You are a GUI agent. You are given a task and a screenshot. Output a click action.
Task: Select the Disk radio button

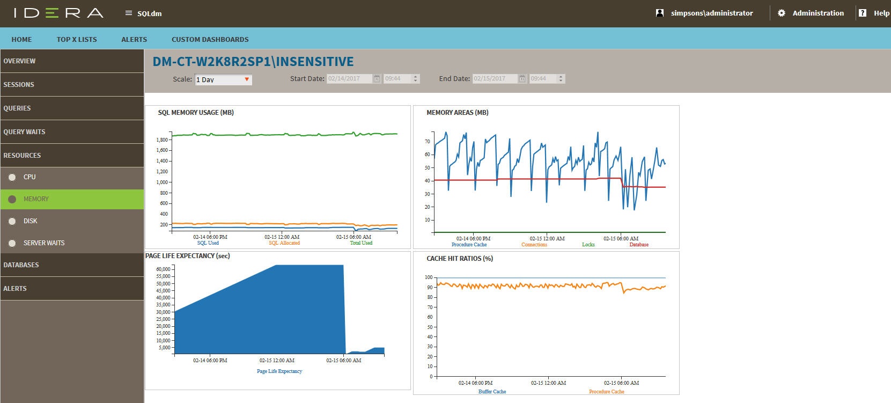tap(12, 221)
